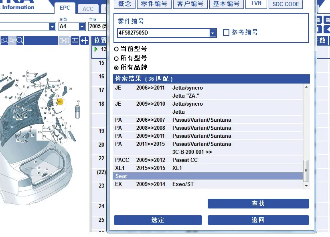Toggle the split panel layout icon
Image resolution: width=330 pixels, height=237 pixels.
tap(75, 41)
